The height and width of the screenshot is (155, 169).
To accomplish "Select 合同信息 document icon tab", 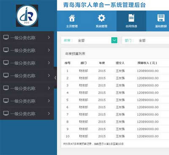I will coord(131,21).
